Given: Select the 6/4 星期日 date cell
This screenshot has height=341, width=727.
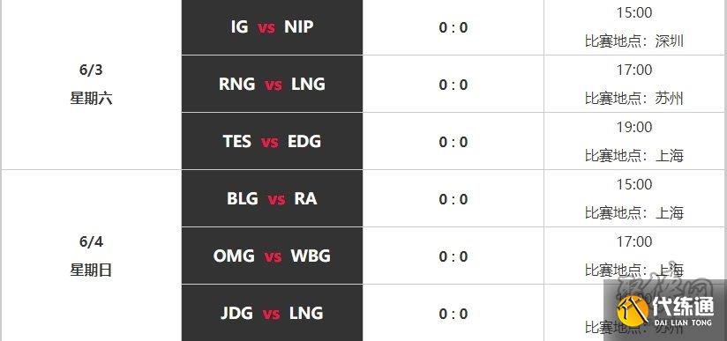Looking at the screenshot, I should [92, 256].
